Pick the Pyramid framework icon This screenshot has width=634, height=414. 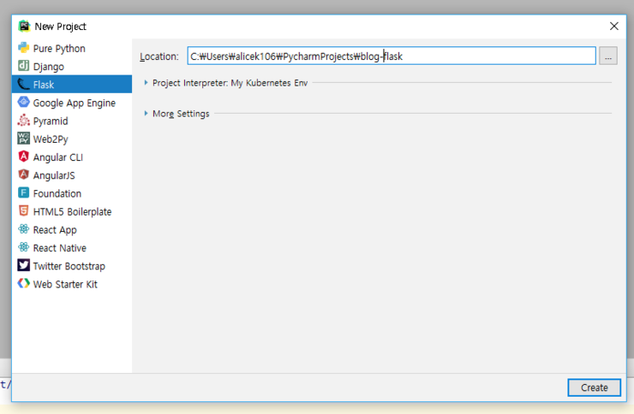tap(23, 121)
